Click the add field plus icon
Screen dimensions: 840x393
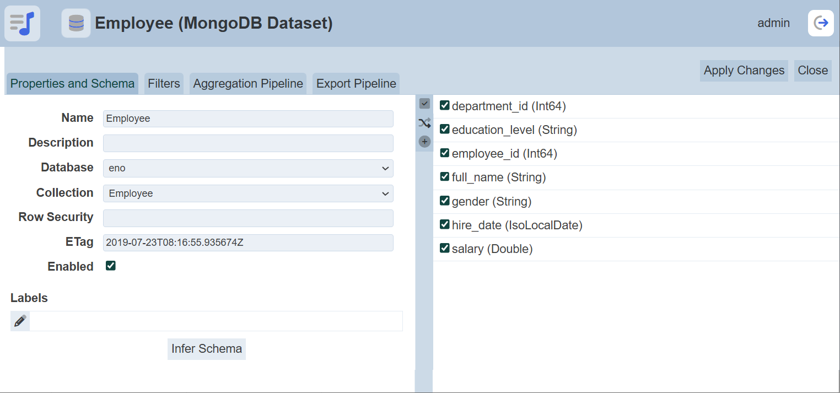click(x=424, y=142)
